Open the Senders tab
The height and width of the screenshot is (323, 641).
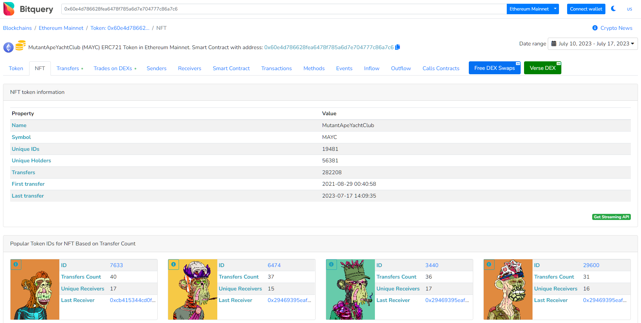[157, 68]
